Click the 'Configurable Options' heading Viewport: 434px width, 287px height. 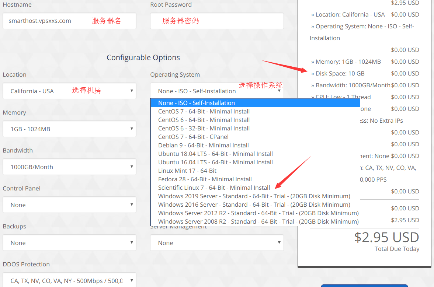tap(143, 57)
